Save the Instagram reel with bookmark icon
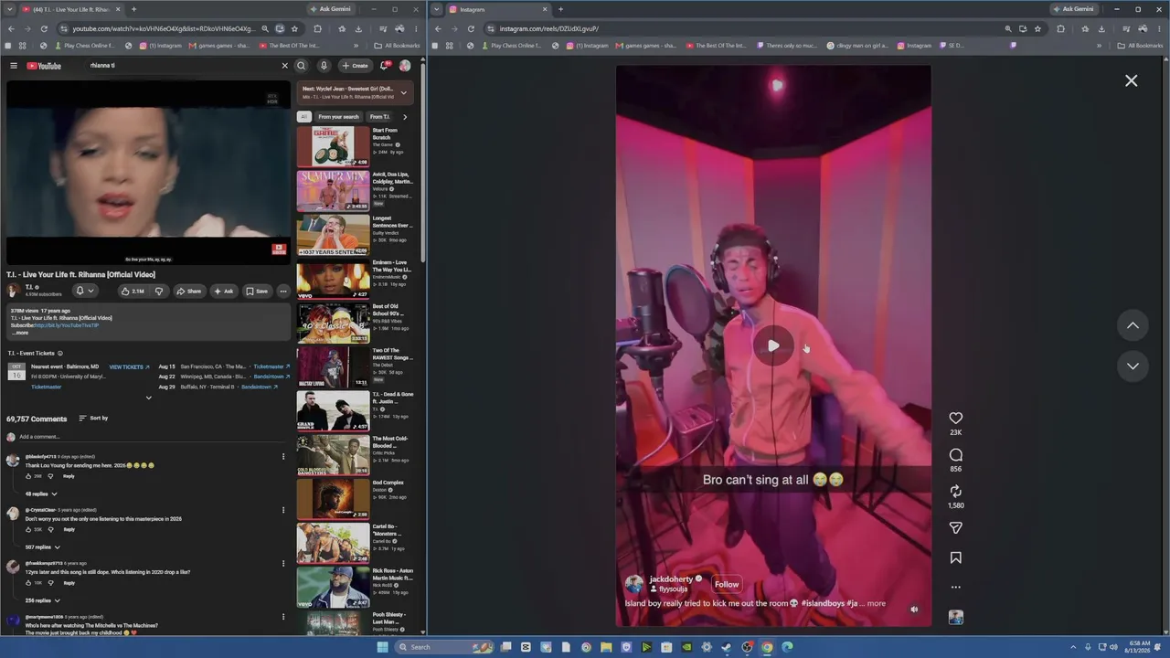Image resolution: width=1170 pixels, height=658 pixels. tap(956, 557)
